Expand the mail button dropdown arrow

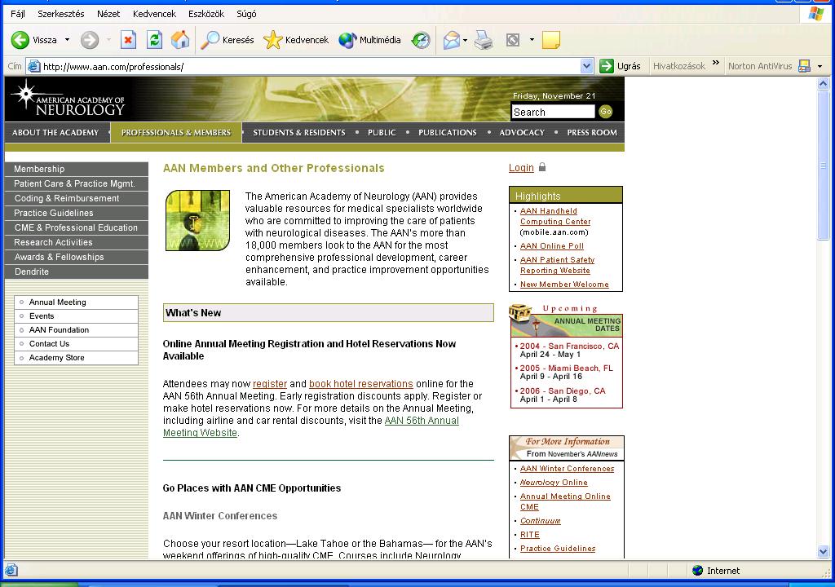click(x=465, y=40)
